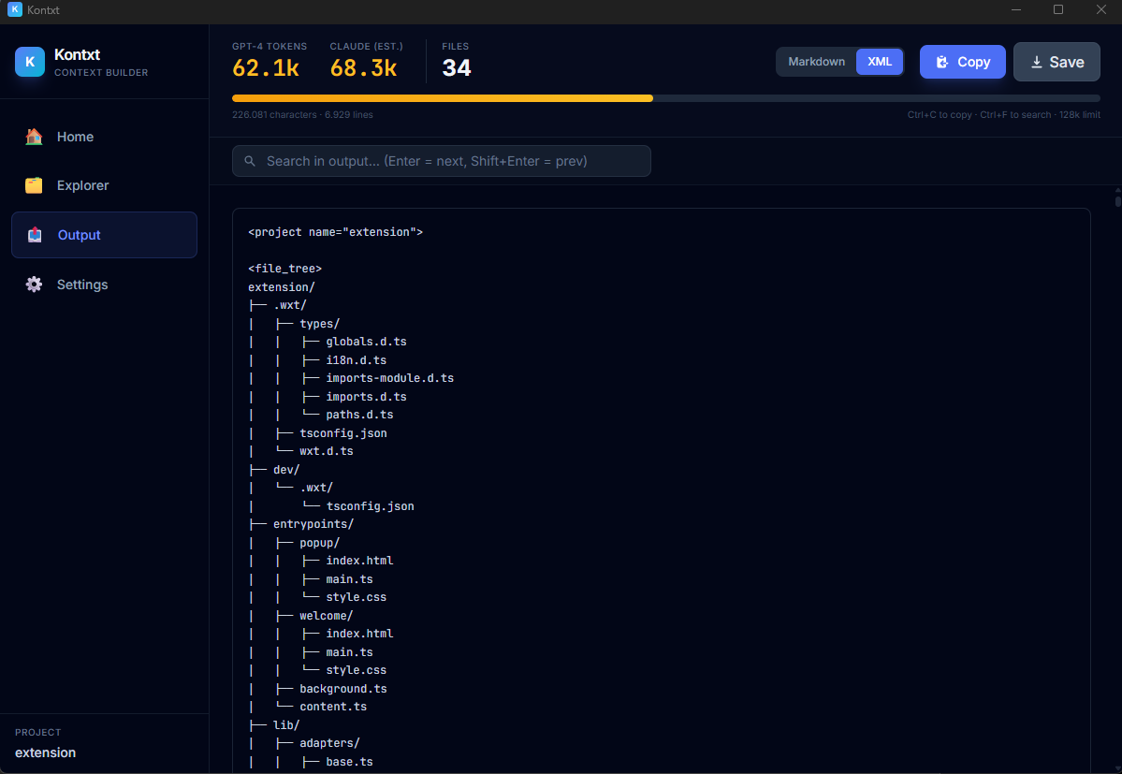1122x774 pixels.
Task: Click background.ts entry
Action: pos(343,688)
